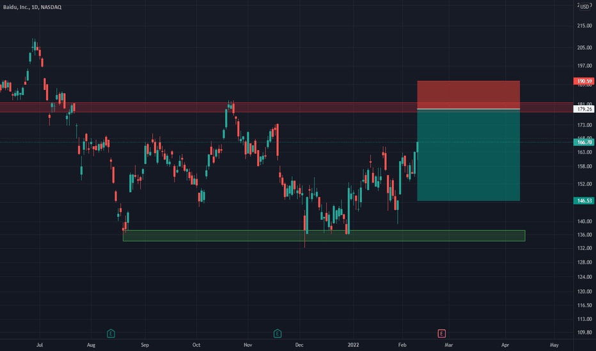Image resolution: width=596 pixels, height=351 pixels.
Task: Select the 146.53 target price label
Action: point(583,200)
